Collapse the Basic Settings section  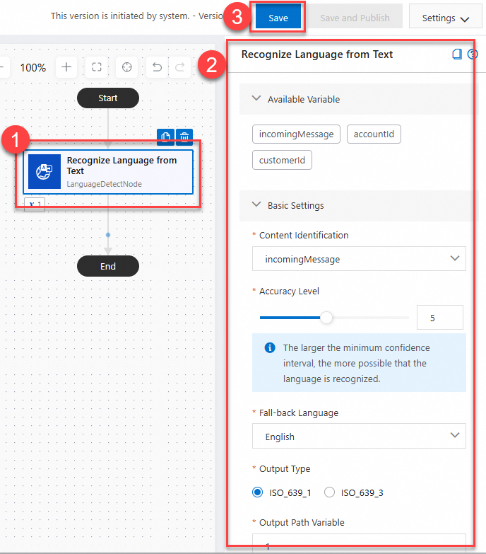[256, 204]
